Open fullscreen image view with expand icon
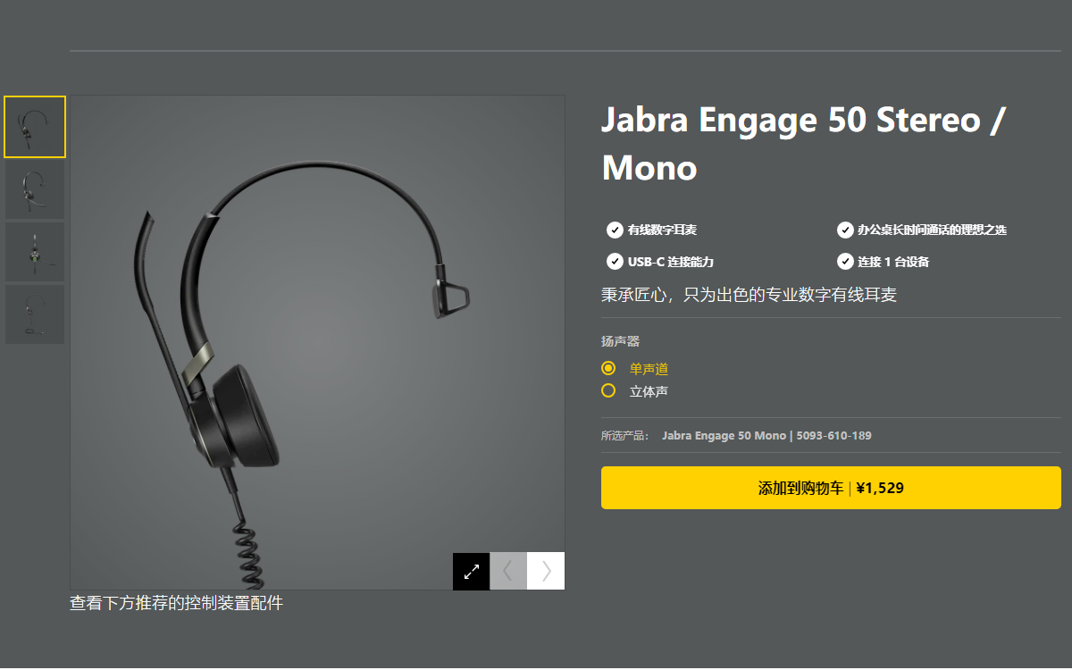Viewport: 1072px width, 670px height. tap(471, 571)
